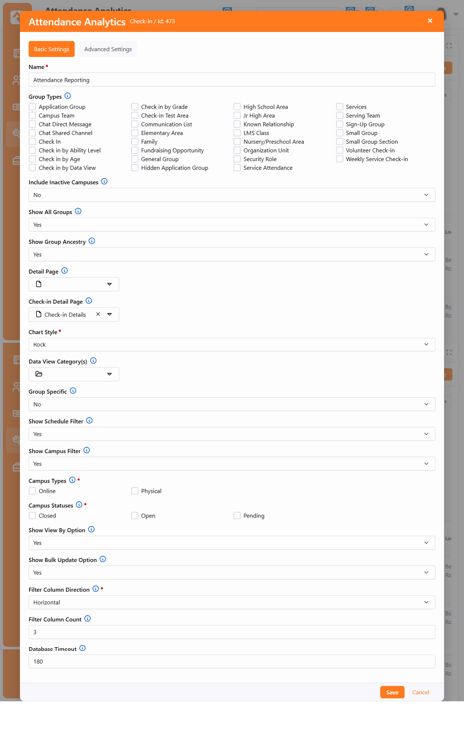Enable the Small Group checkbox
Screen dimensions: 464x731
(x=340, y=133)
